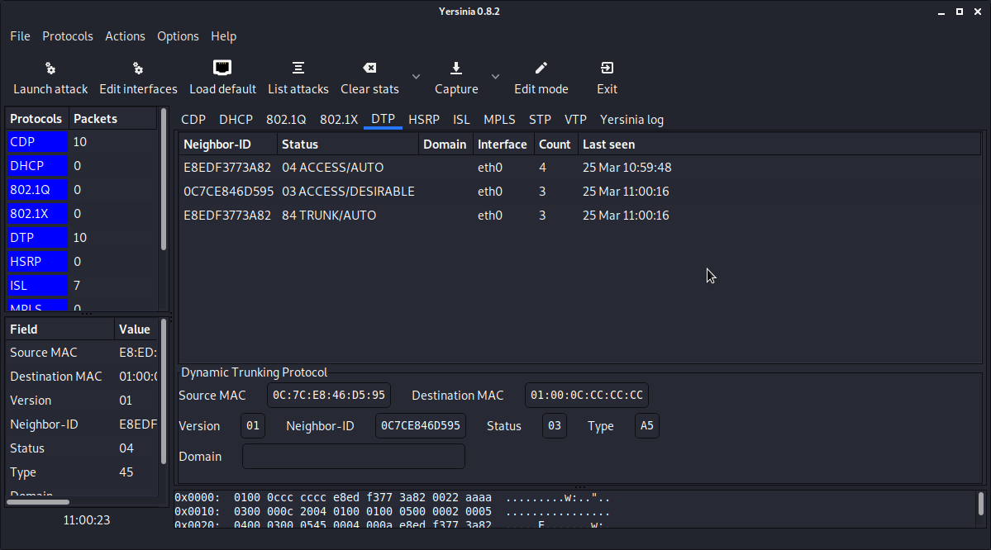
Task: Select HSRP in the Protocols list
Action: pyautogui.click(x=81, y=262)
